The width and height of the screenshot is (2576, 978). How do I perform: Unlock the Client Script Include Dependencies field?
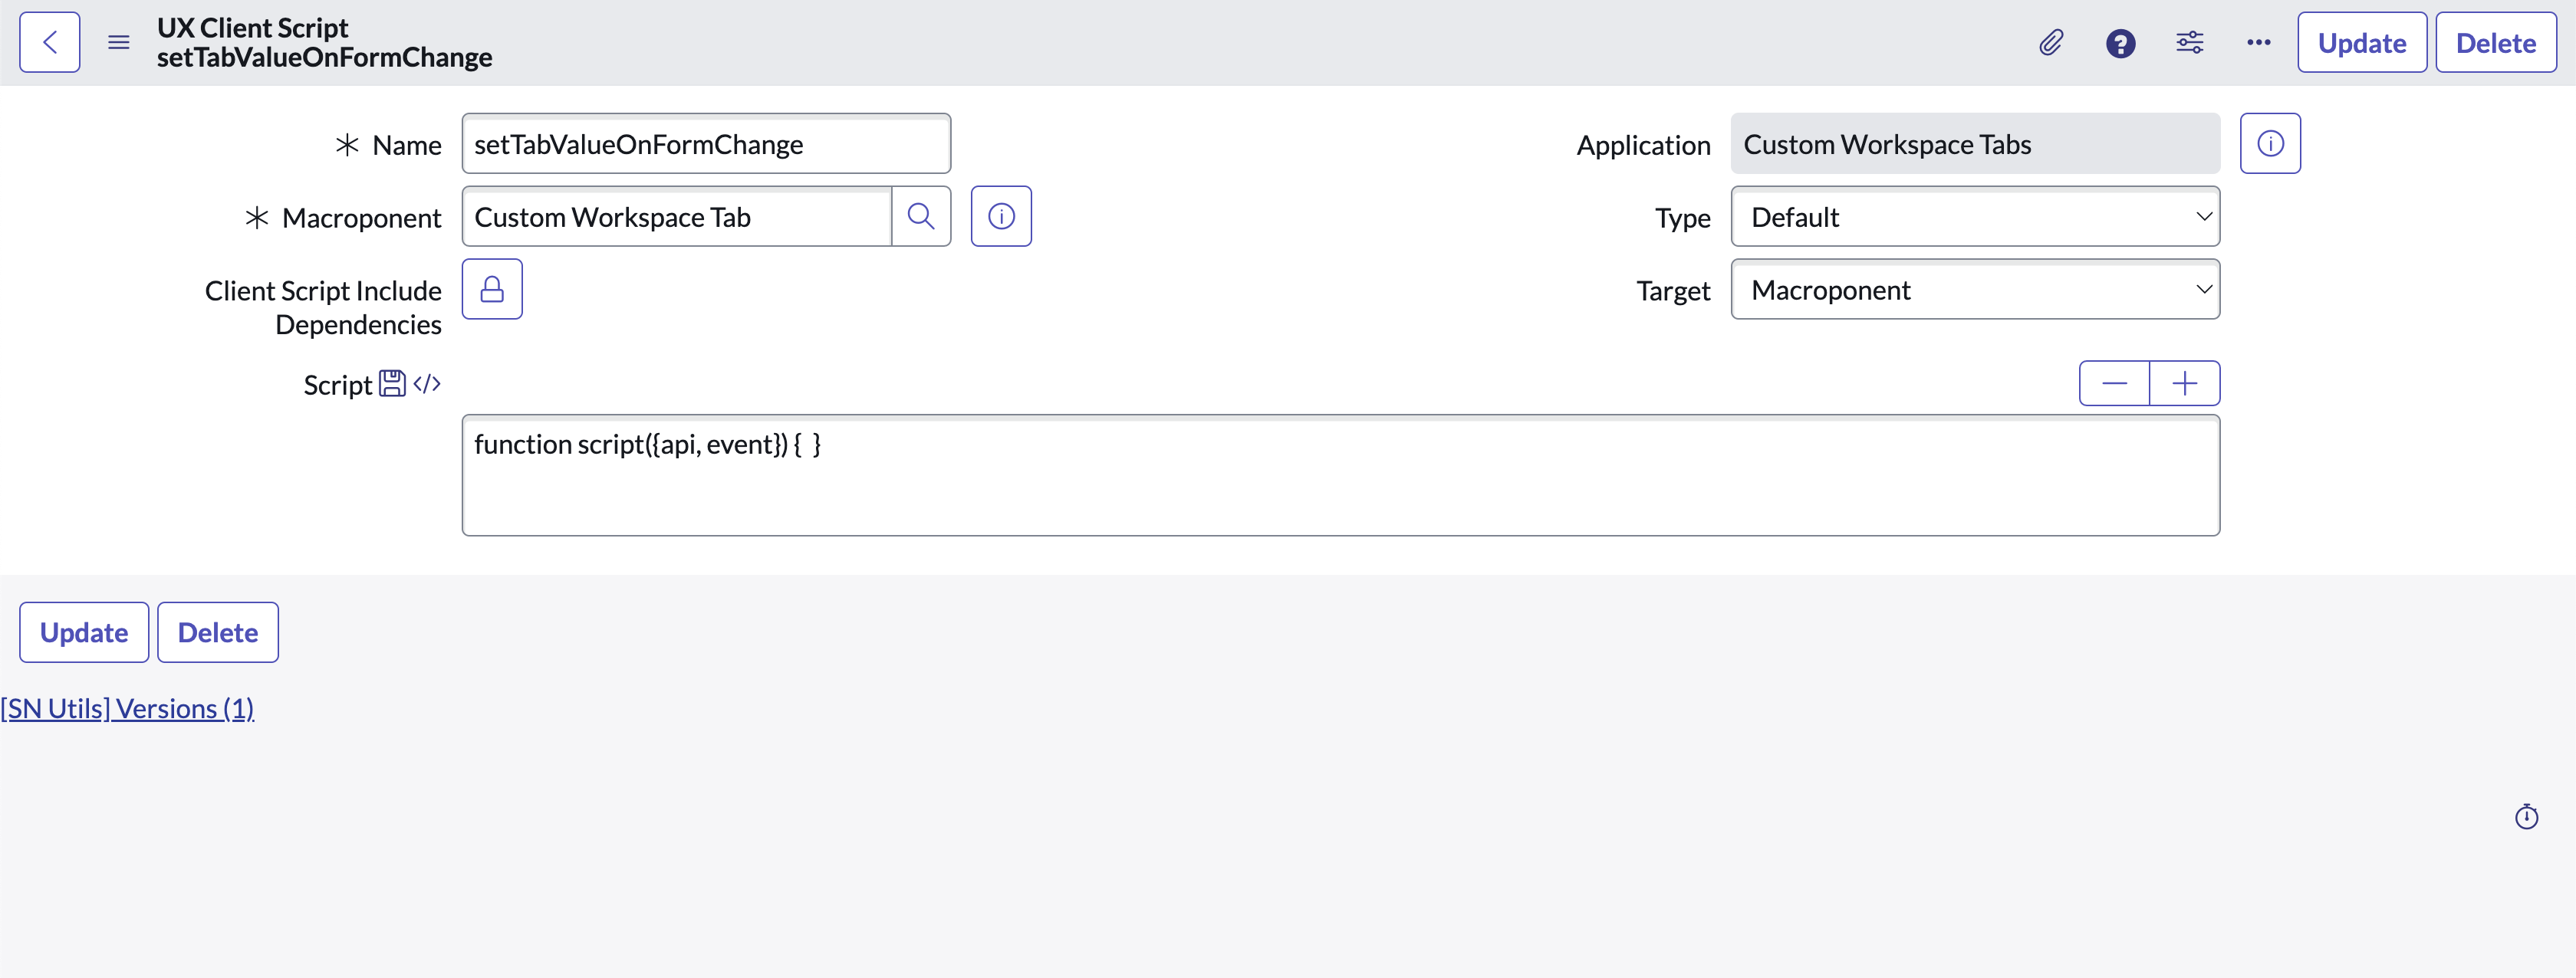[x=492, y=289]
